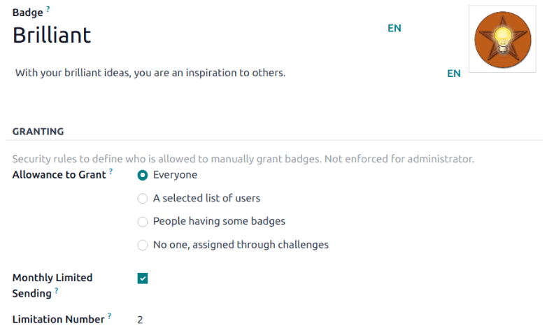Click the help icon beside Allowance to Grant
This screenshot has height=333, width=547.
tap(111, 172)
